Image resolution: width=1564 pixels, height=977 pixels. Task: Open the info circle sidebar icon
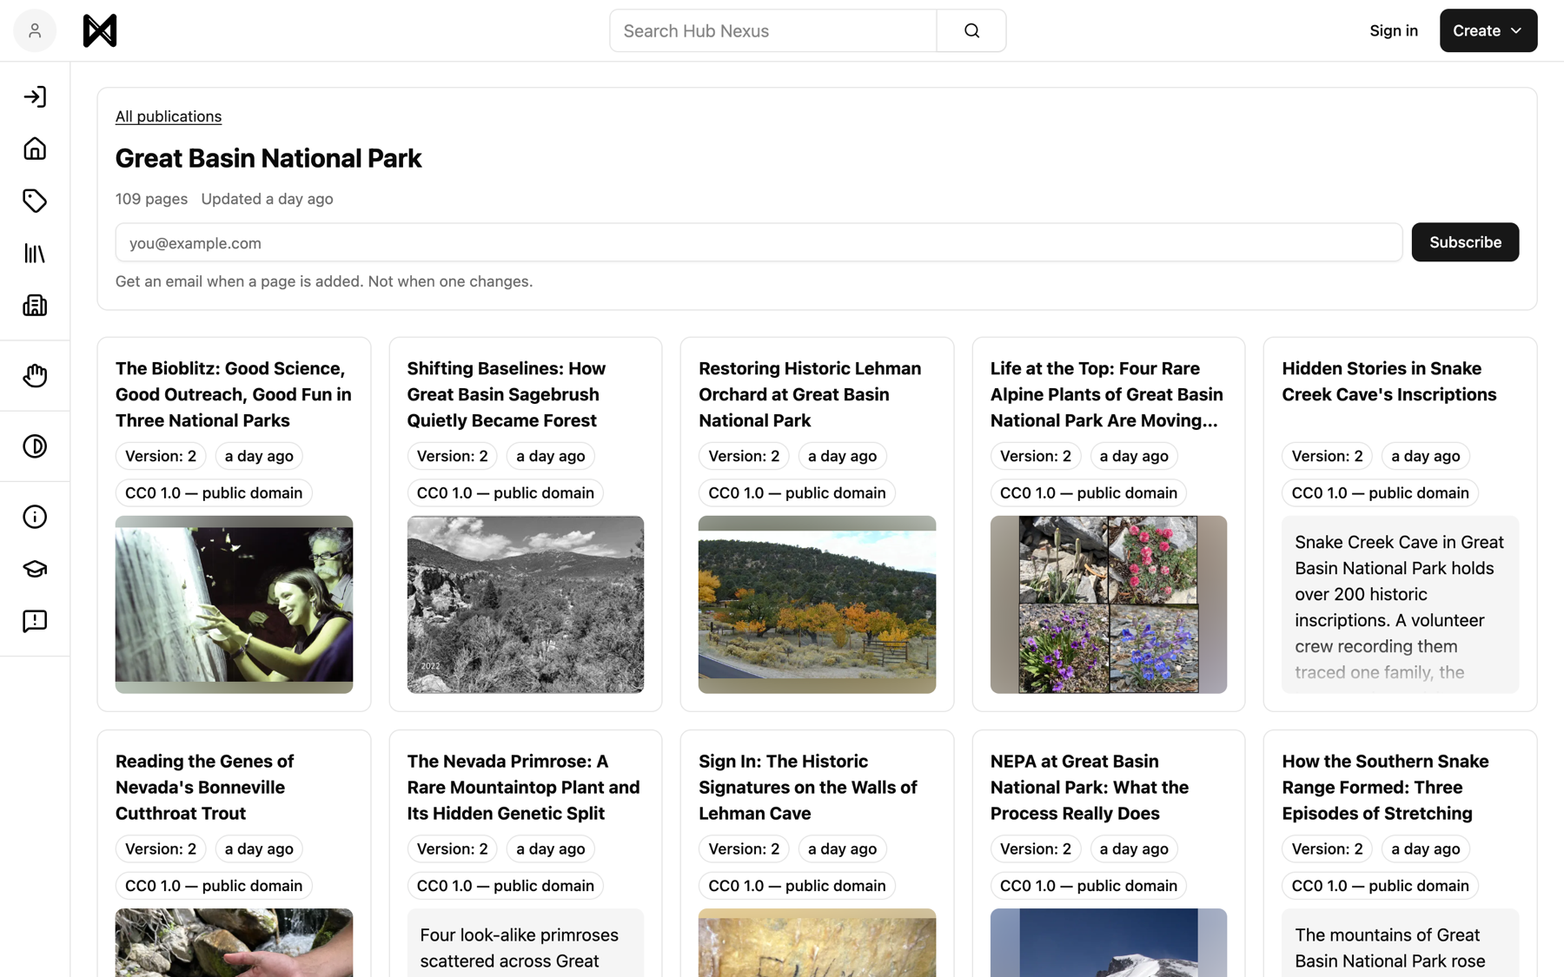[x=35, y=517]
